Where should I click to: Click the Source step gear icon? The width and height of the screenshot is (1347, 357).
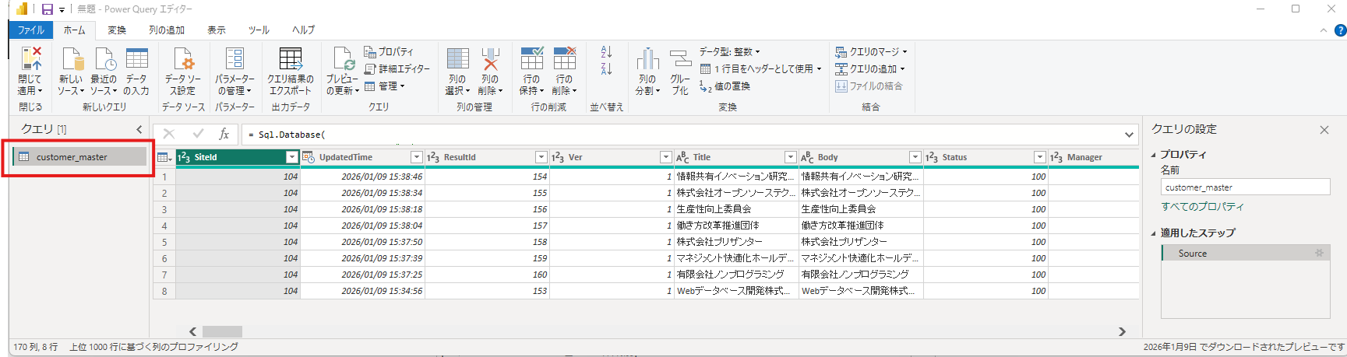click(1319, 254)
